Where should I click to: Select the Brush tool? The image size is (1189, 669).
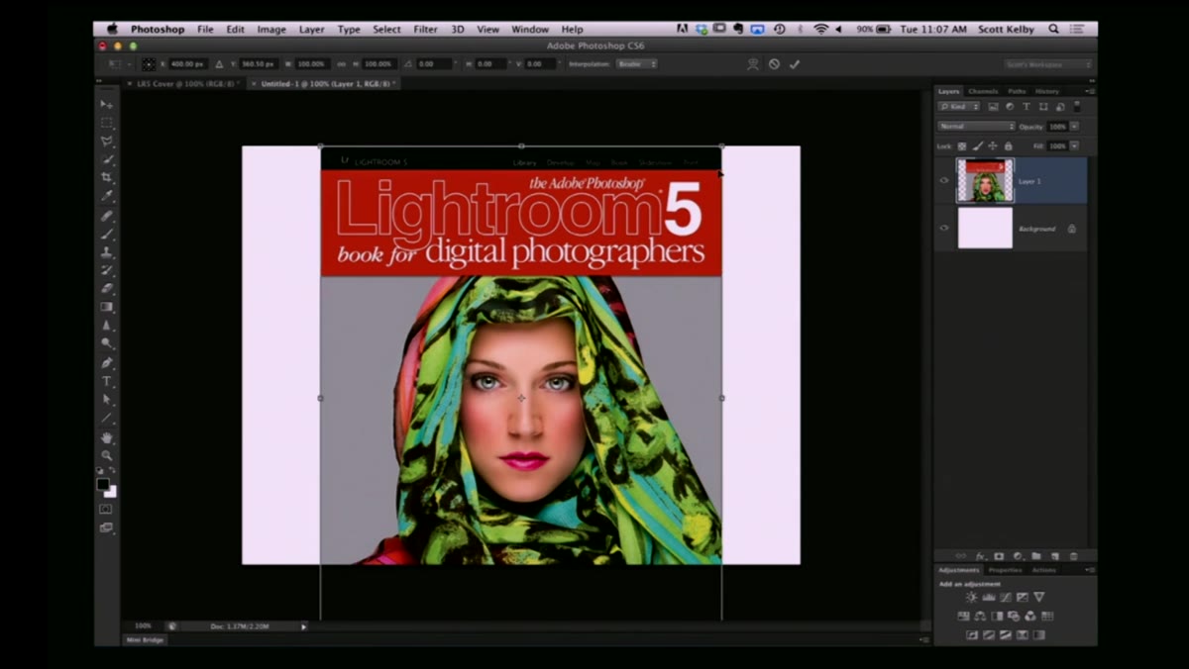[x=106, y=234]
